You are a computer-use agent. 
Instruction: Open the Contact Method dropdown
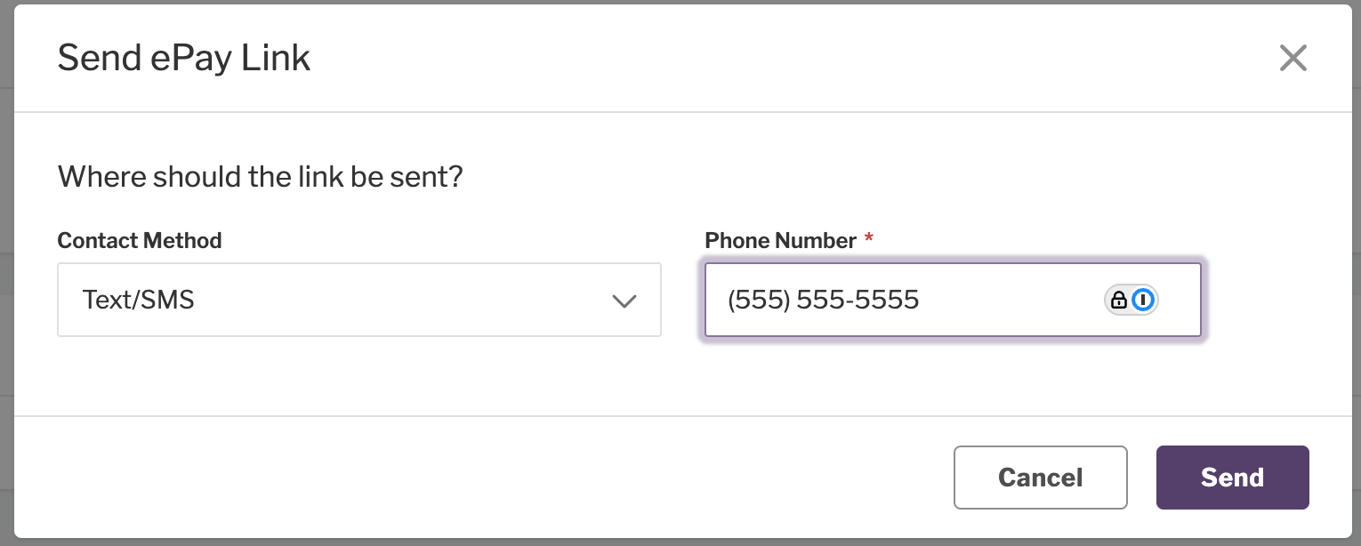coord(359,300)
